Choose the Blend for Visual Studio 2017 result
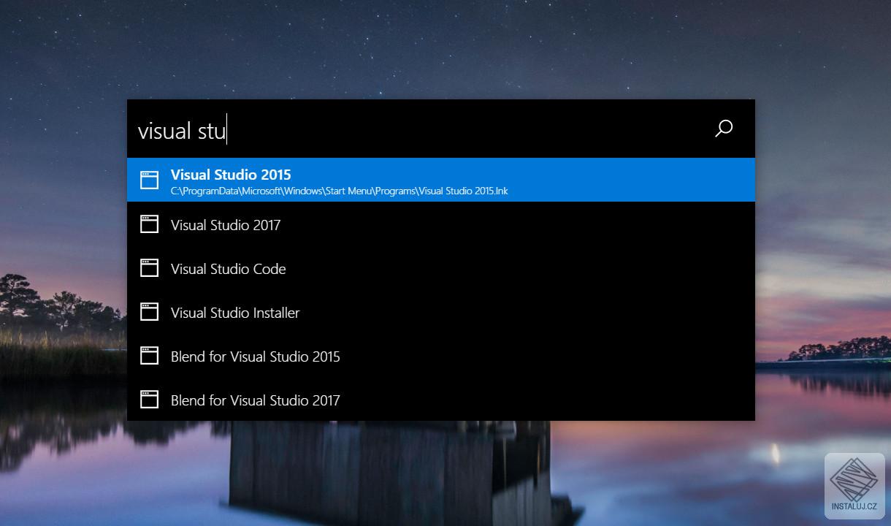The image size is (891, 526). click(440, 399)
